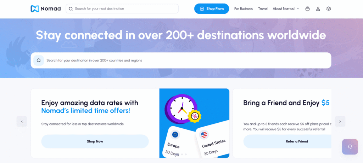Go to previous carousel slide
Screen dimensions: 363x163
click(x=22, y=121)
